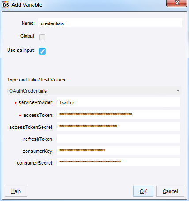The height and width of the screenshot is (201, 189).
Task: Enable the Global checkbox
Action: tap(42, 37)
